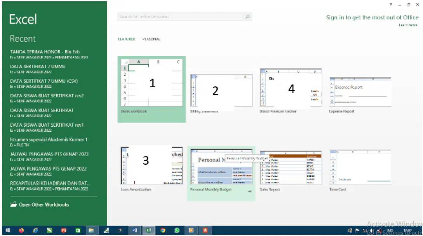The height and width of the screenshot is (236, 423).
Task: Click the search magnifier icon
Action: (247, 17)
